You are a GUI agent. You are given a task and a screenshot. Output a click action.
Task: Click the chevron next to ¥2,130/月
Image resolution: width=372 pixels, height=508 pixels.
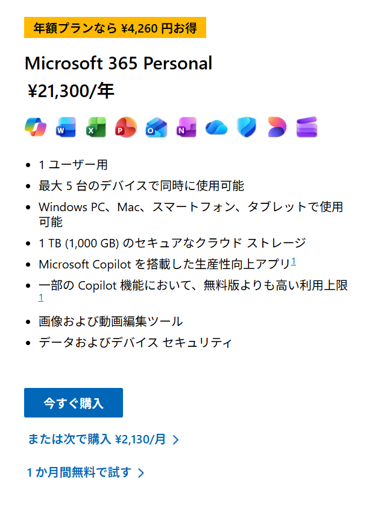(176, 440)
